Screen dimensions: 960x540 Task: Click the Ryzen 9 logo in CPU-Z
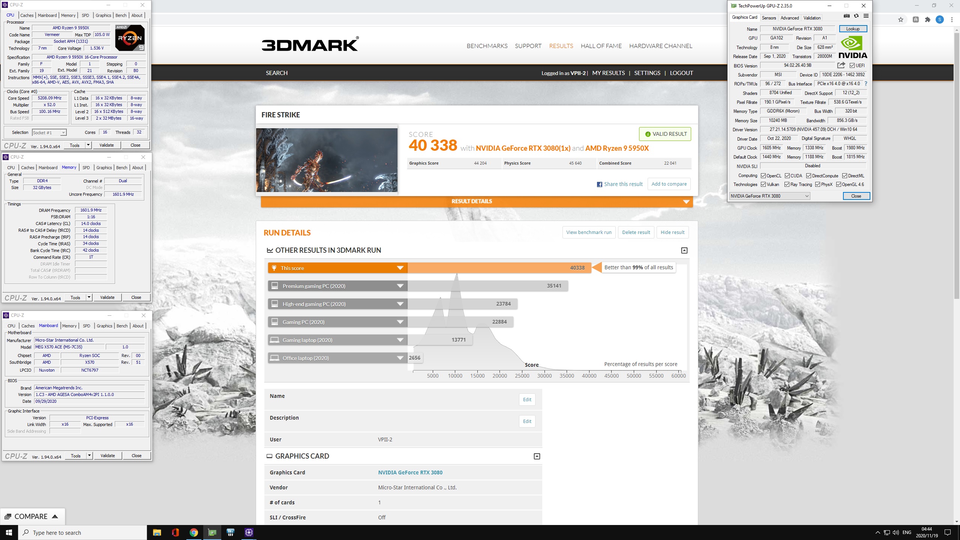tap(130, 38)
